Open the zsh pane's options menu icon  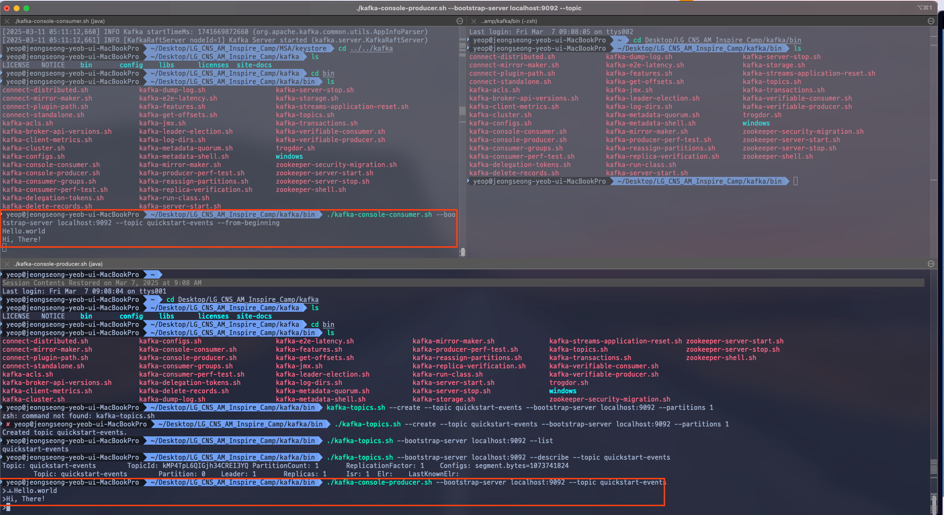coord(931,21)
